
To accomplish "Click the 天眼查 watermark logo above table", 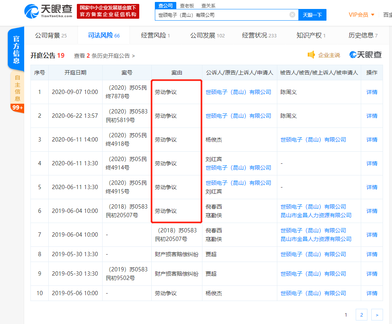I will [x=365, y=55].
